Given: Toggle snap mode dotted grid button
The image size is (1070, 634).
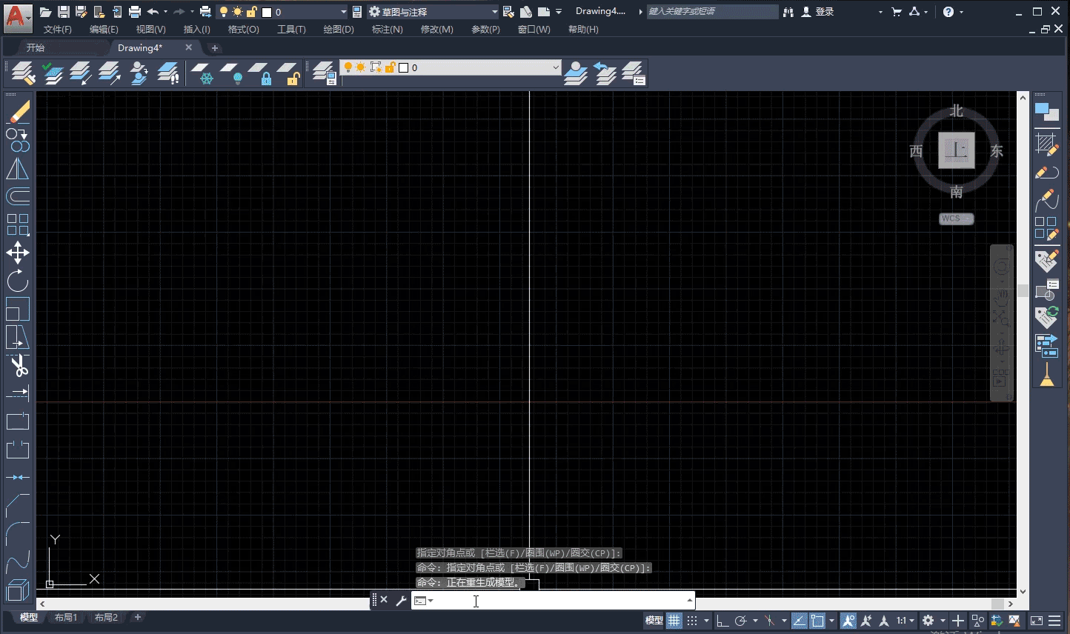Looking at the screenshot, I should [x=692, y=621].
